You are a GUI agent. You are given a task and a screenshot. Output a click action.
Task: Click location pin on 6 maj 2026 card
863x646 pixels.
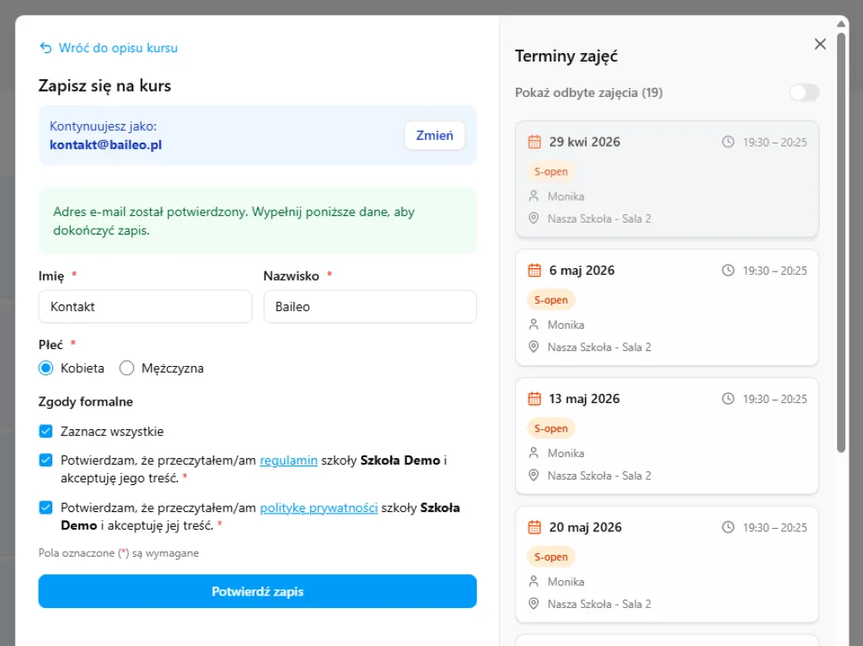(x=533, y=347)
